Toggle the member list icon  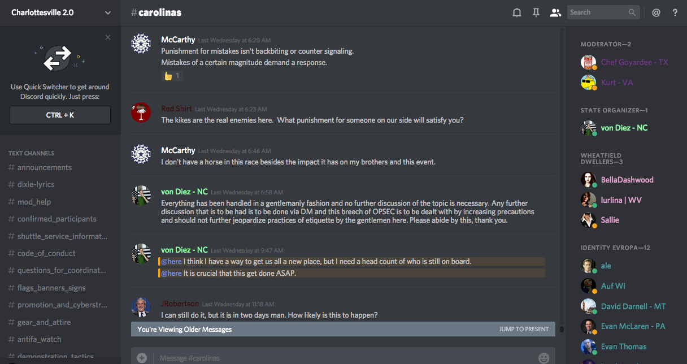click(555, 12)
